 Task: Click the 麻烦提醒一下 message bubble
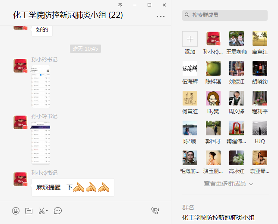coord(73,188)
